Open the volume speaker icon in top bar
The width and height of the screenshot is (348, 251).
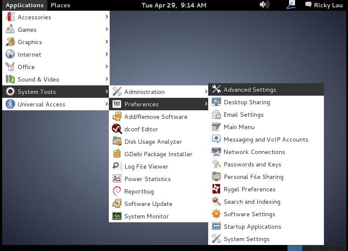(x=264, y=5)
